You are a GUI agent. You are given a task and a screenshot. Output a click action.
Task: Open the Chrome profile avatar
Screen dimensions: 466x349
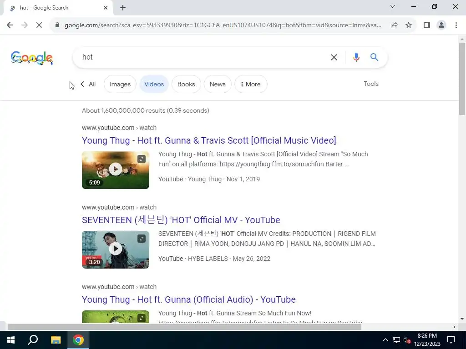pyautogui.click(x=441, y=25)
